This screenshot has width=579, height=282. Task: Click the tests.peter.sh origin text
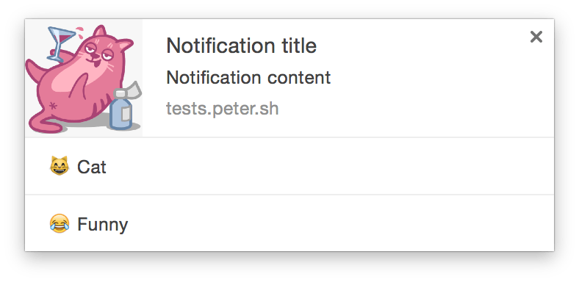(x=223, y=109)
